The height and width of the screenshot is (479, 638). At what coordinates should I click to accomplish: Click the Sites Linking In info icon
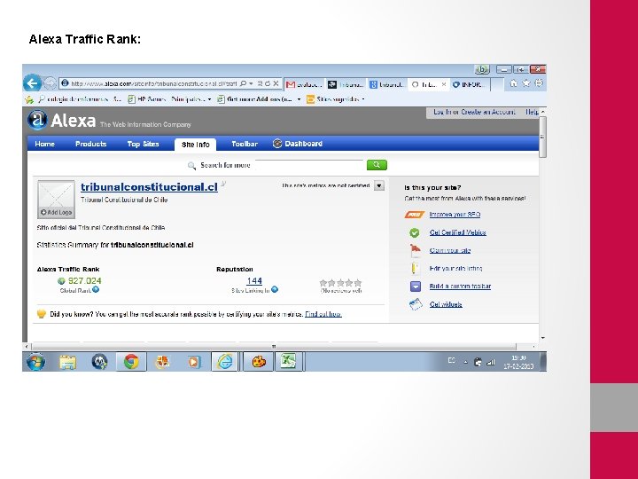[x=275, y=289]
